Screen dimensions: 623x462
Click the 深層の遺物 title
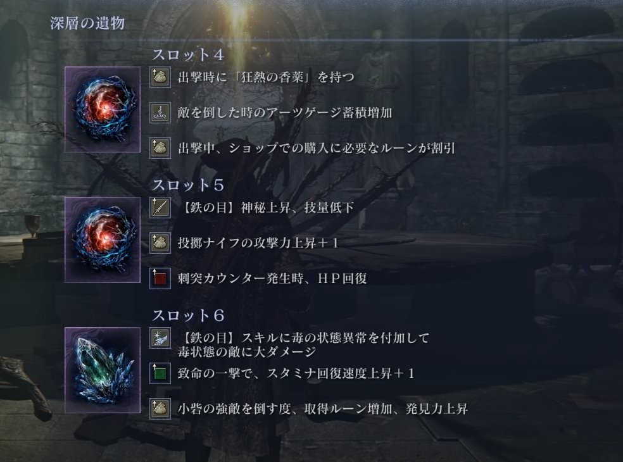(x=87, y=23)
